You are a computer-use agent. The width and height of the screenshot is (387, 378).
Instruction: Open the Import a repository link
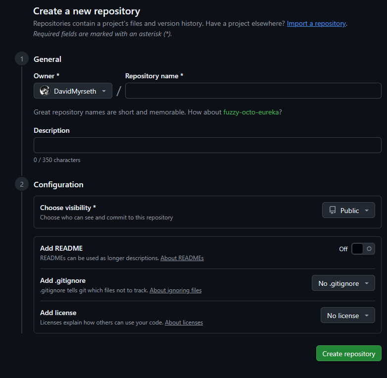(316, 23)
